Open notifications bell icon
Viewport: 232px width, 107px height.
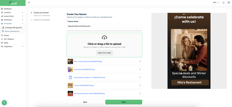(223, 3)
